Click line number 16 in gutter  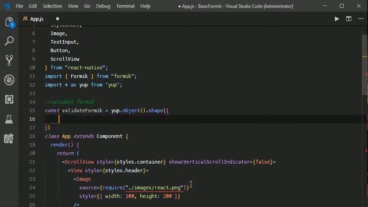pyautogui.click(x=32, y=119)
